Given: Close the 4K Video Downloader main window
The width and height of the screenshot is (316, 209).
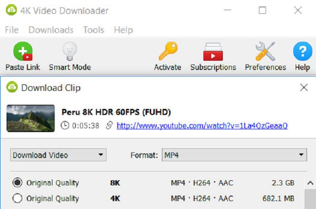Looking at the screenshot, I should point(297,10).
